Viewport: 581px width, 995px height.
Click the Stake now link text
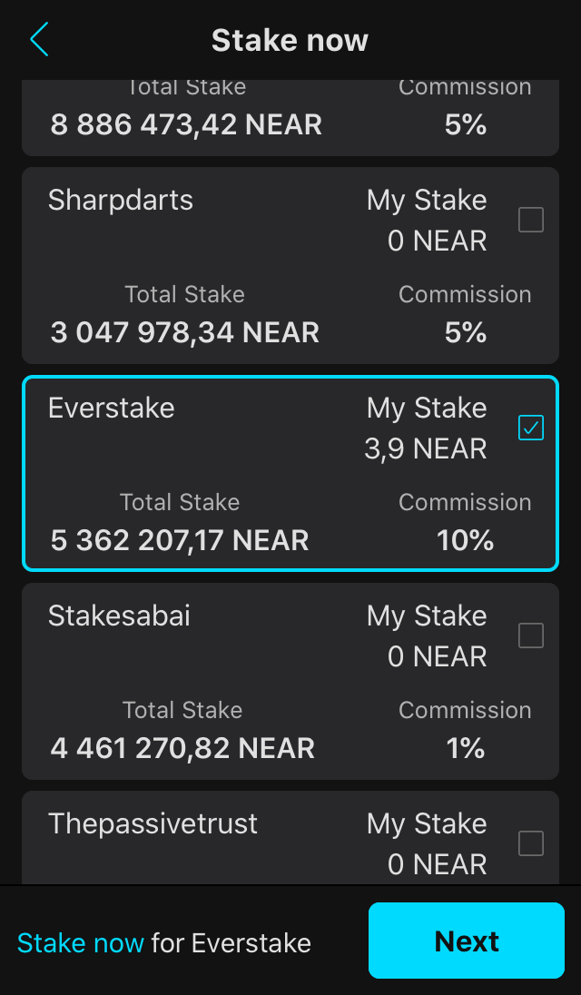pyautogui.click(x=80, y=942)
